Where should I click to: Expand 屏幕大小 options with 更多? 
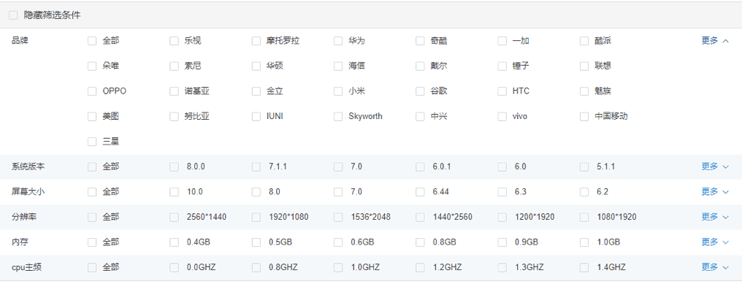click(714, 192)
